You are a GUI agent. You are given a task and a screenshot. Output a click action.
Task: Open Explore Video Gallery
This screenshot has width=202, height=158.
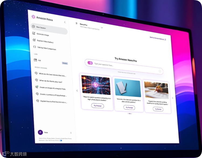click(x=45, y=41)
